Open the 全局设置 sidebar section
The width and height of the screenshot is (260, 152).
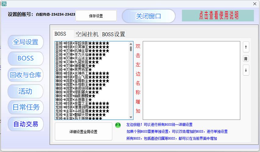click(26, 42)
